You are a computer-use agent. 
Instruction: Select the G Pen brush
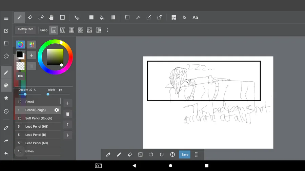click(38, 151)
